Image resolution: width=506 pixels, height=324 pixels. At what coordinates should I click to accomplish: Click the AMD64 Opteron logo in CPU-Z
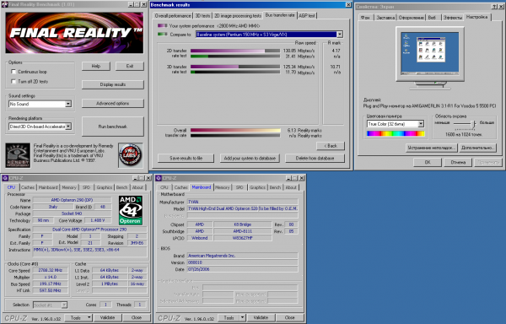[131, 210]
